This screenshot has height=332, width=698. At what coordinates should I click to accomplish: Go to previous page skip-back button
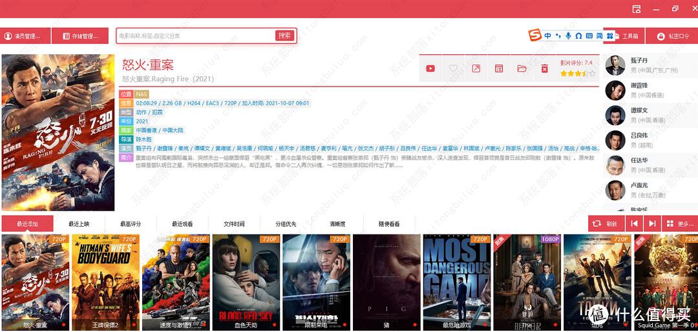[634, 223]
